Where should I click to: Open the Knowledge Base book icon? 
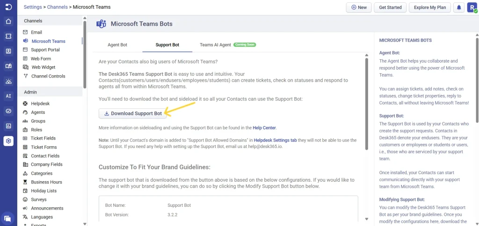pos(8,66)
